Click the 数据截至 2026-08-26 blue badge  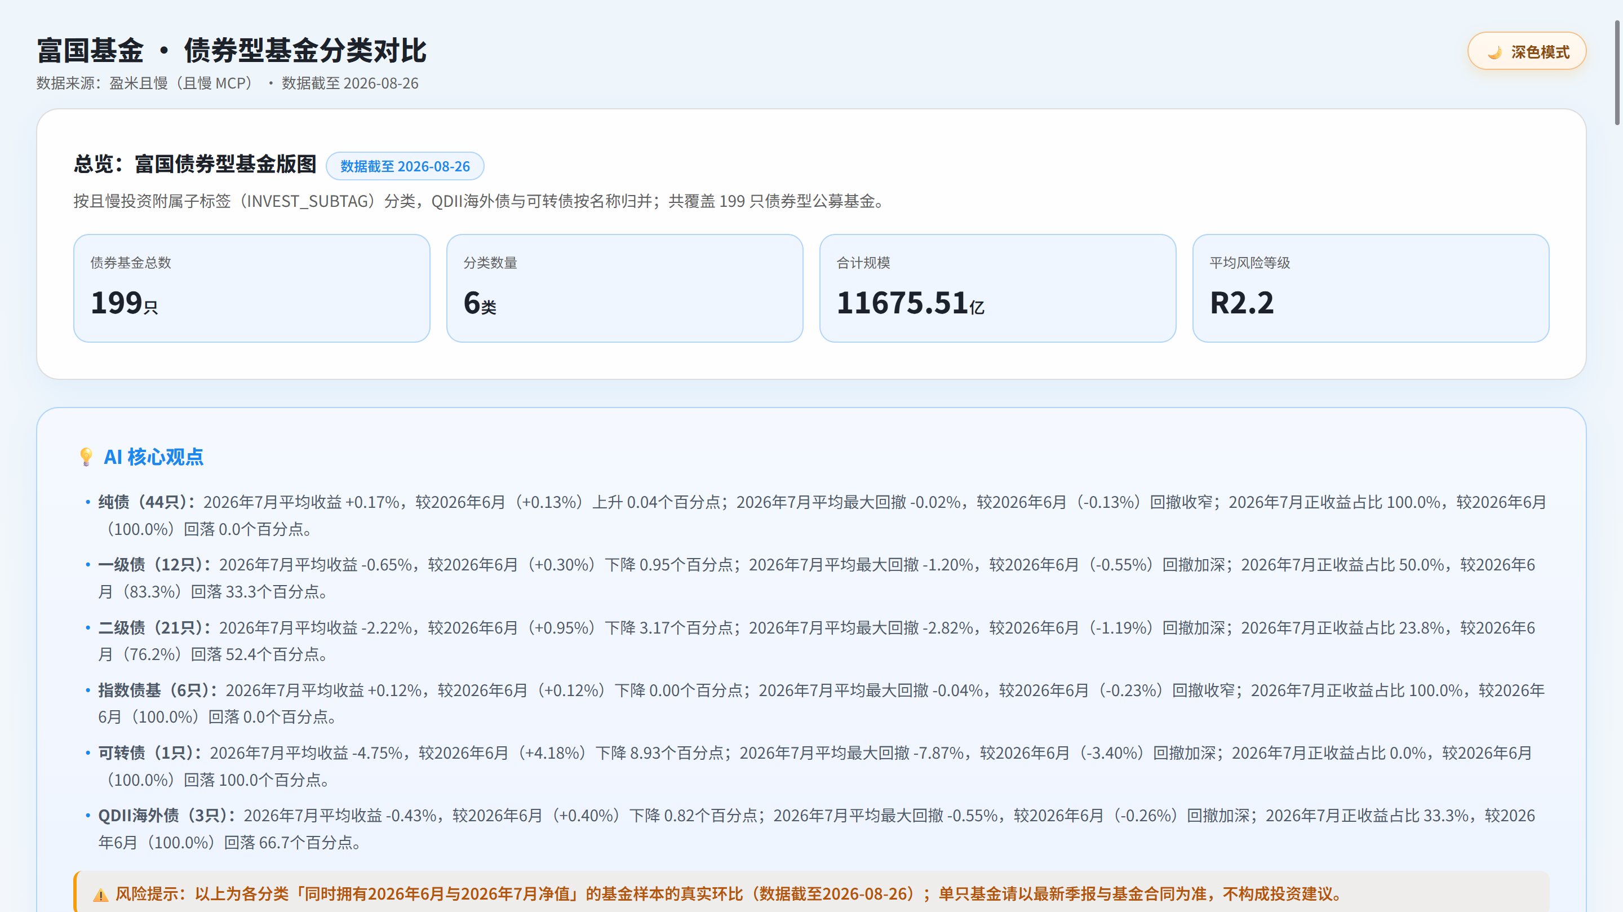point(405,166)
